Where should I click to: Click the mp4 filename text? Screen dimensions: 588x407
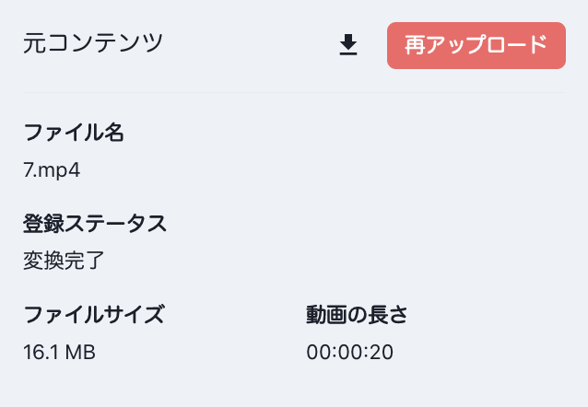coord(53,169)
